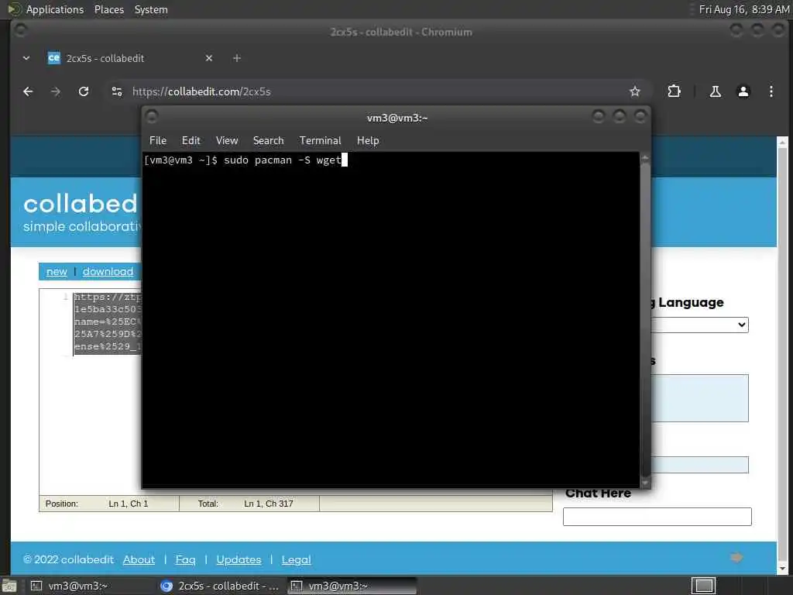The width and height of the screenshot is (793, 595).
Task: Click the collabedit logo heading
Action: click(x=81, y=204)
